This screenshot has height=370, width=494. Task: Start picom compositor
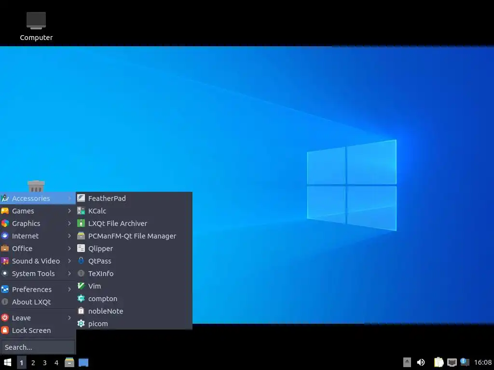point(134,324)
